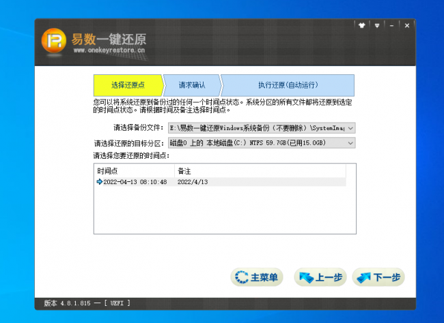Open the skin (shirt) icon in title bar

point(362,25)
